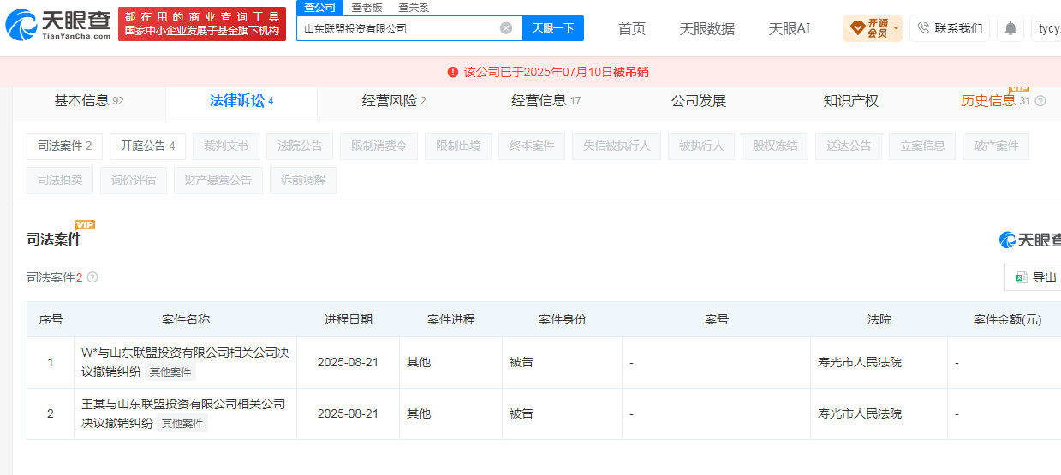1061x475 pixels.
Task: Click the TianYanCha logo
Action: (x=58, y=25)
